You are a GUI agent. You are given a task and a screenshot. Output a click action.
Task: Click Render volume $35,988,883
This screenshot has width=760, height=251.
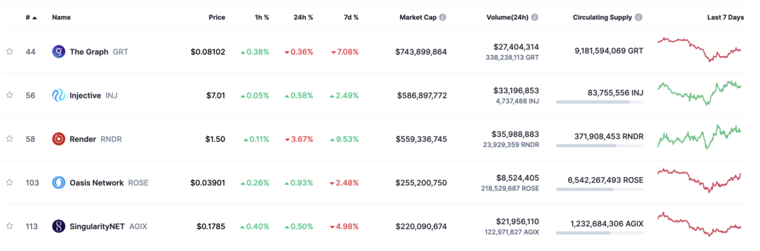tap(516, 134)
